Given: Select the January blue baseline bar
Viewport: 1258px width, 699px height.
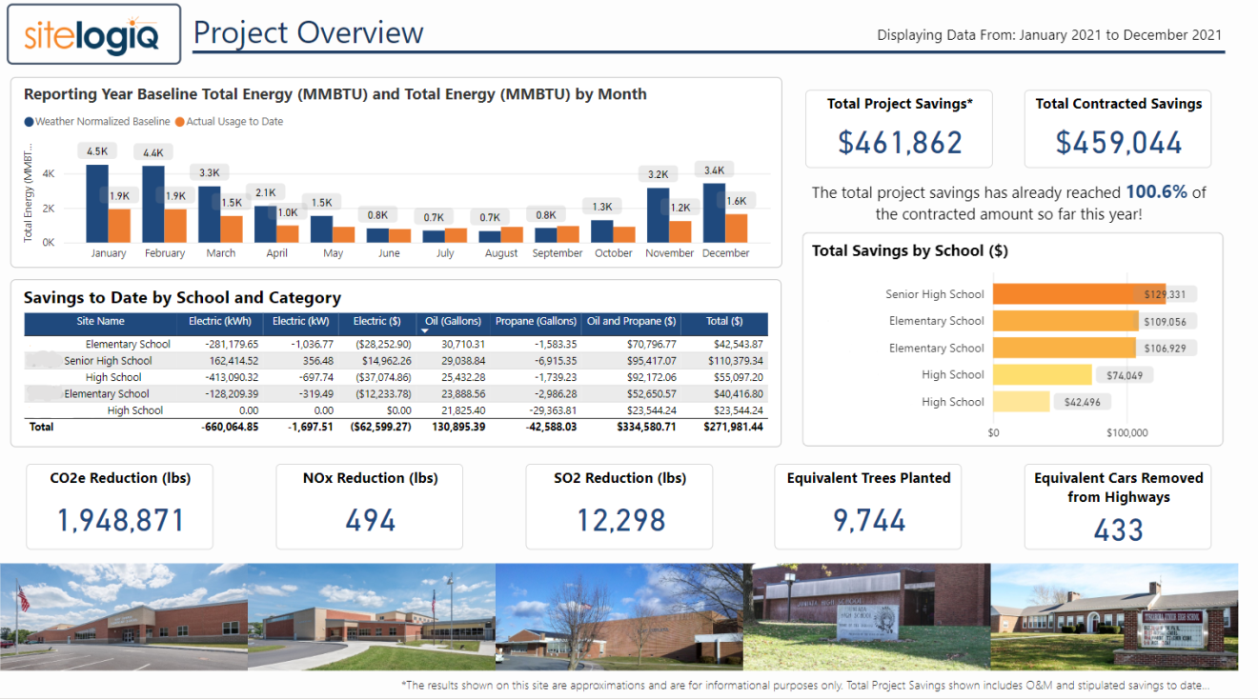Looking at the screenshot, I should point(97,204).
